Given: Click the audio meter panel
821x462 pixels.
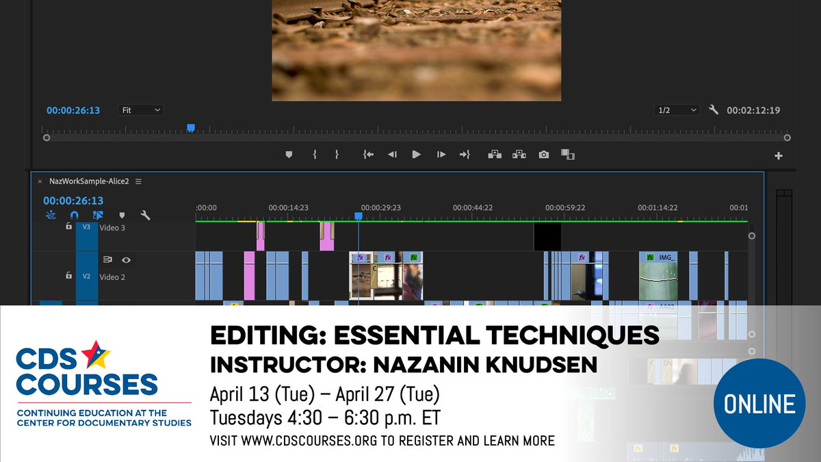Looking at the screenshot, I should [785, 246].
